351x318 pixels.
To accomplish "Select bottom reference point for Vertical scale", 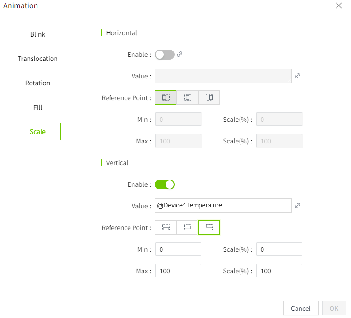I will (209, 227).
